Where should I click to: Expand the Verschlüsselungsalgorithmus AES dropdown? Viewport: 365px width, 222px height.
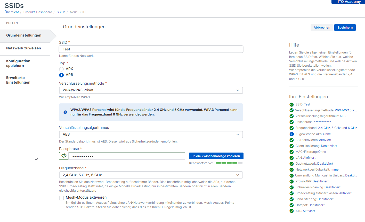pos(151,135)
